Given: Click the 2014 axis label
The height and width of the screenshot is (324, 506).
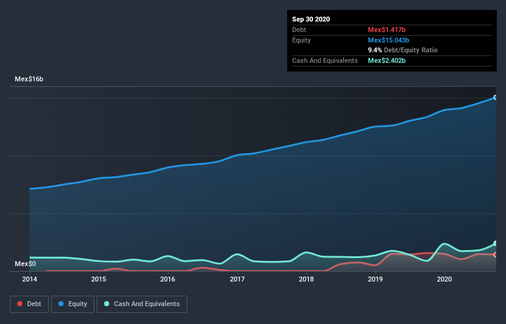Looking at the screenshot, I should pos(30,279).
